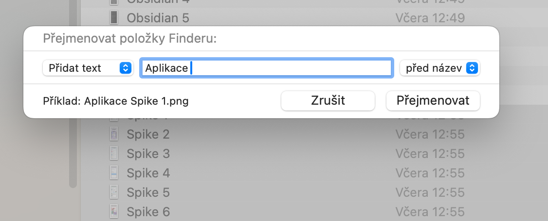Image resolution: width=548 pixels, height=221 pixels.
Task: Select the Spike 3 file name
Action: click(148, 154)
